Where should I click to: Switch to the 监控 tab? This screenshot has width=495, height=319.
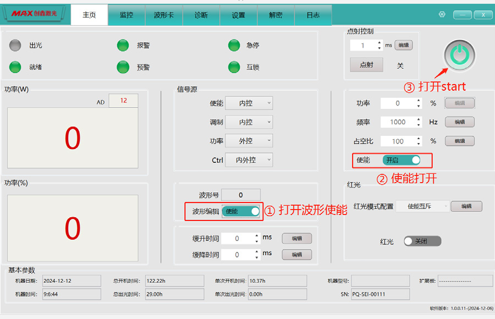click(127, 15)
